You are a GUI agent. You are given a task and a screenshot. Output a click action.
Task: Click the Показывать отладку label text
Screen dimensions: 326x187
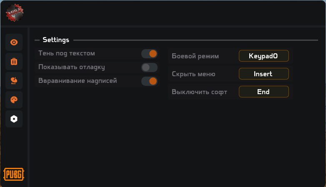click(71, 67)
